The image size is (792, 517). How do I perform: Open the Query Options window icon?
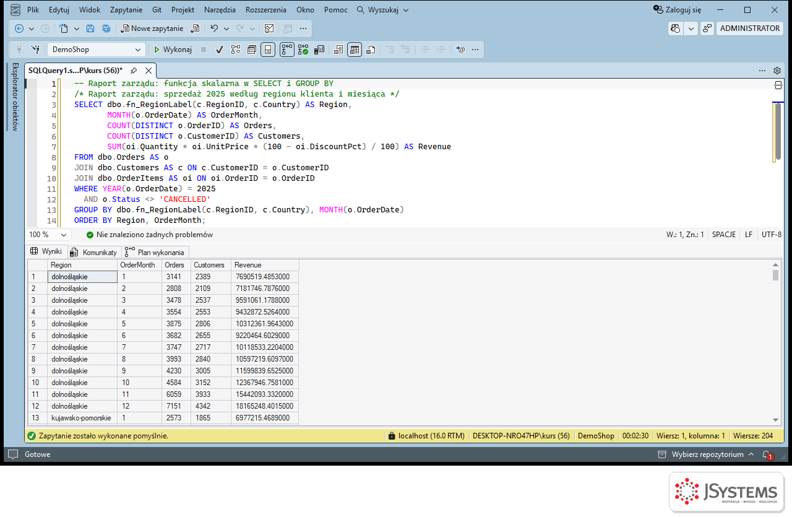[x=252, y=50]
